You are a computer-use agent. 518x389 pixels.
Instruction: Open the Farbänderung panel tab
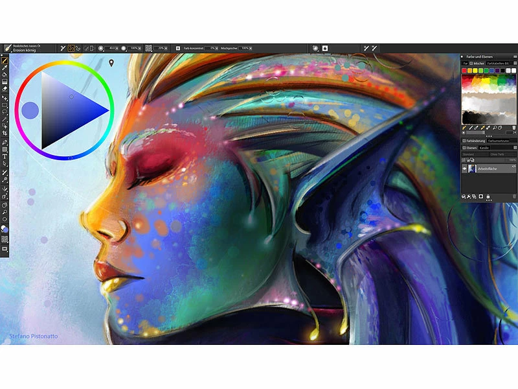475,141
